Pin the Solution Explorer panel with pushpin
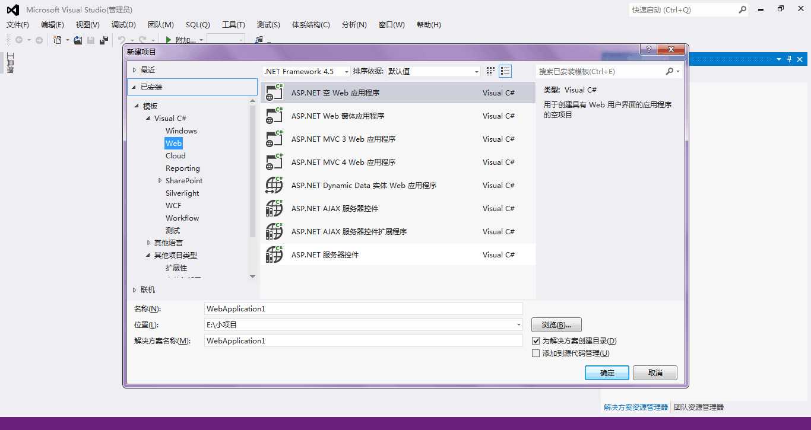Screen dimensions: 811x430 coord(790,59)
